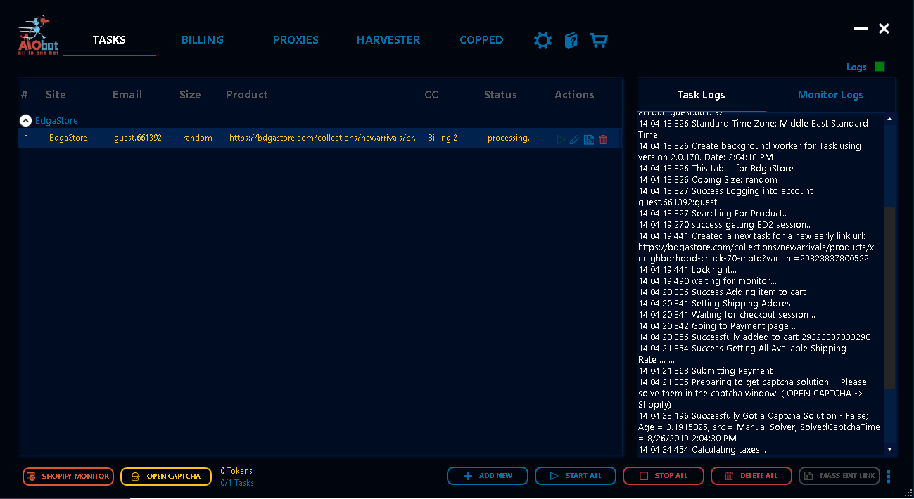Open the help guide book icon

[x=571, y=41]
